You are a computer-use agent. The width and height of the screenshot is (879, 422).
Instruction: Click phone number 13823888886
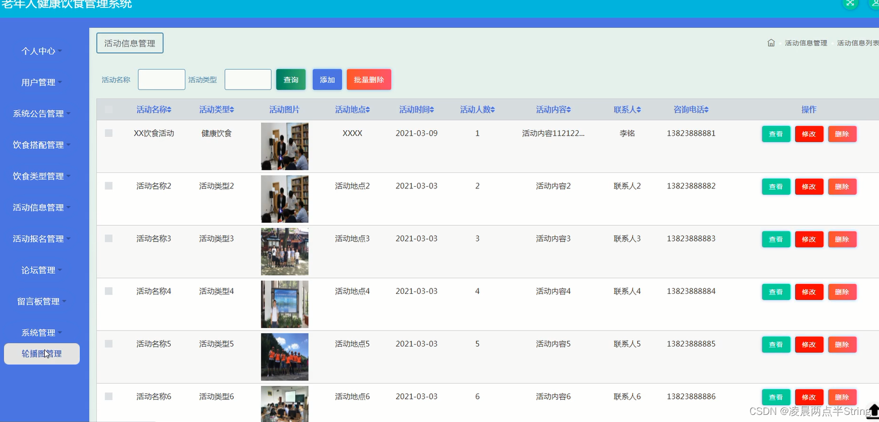pyautogui.click(x=691, y=396)
